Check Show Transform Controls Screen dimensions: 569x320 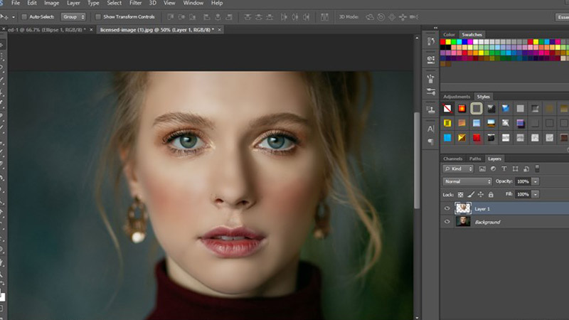point(99,16)
